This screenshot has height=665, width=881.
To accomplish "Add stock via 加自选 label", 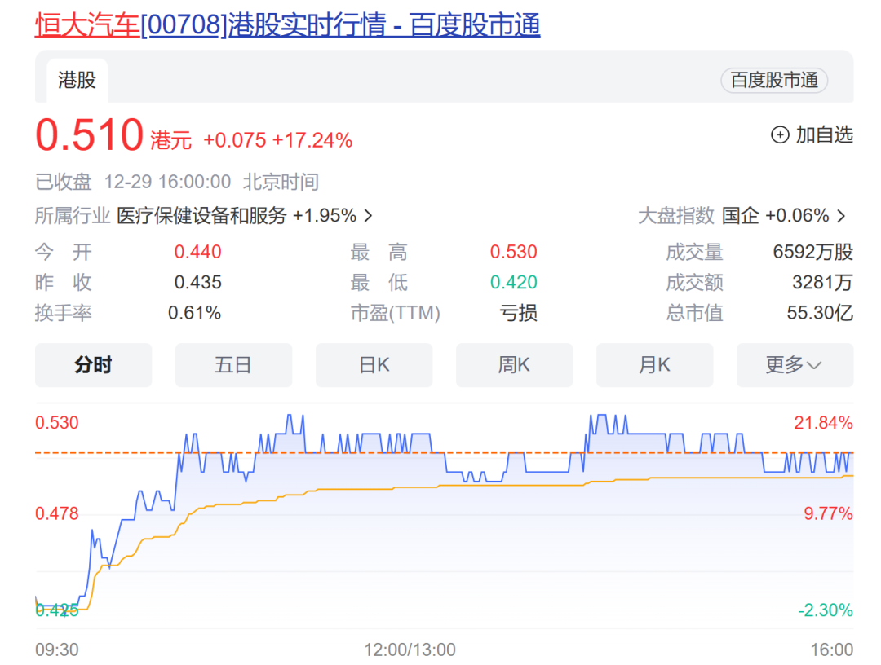I will [x=824, y=134].
